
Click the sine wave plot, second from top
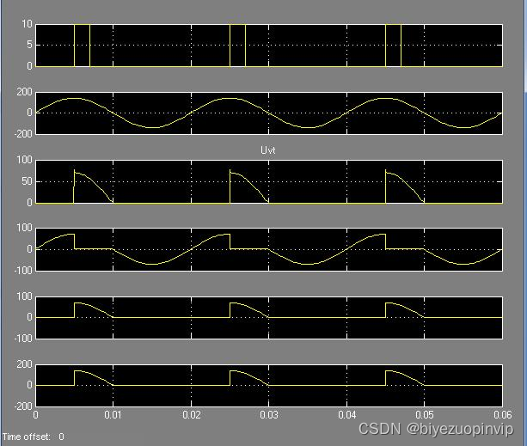coord(269,113)
